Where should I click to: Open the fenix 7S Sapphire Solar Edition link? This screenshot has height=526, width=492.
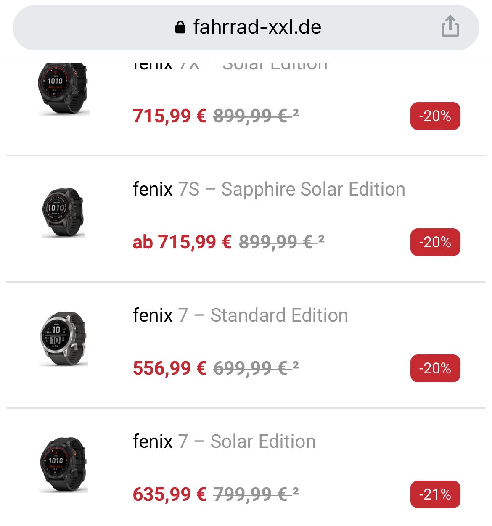click(x=269, y=189)
